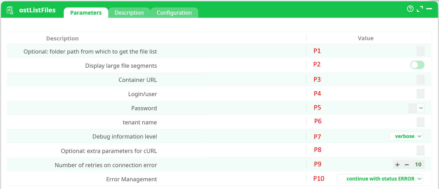The width and height of the screenshot is (439, 189).
Task: Click the Password value input box
Action: pyautogui.click(x=412, y=108)
